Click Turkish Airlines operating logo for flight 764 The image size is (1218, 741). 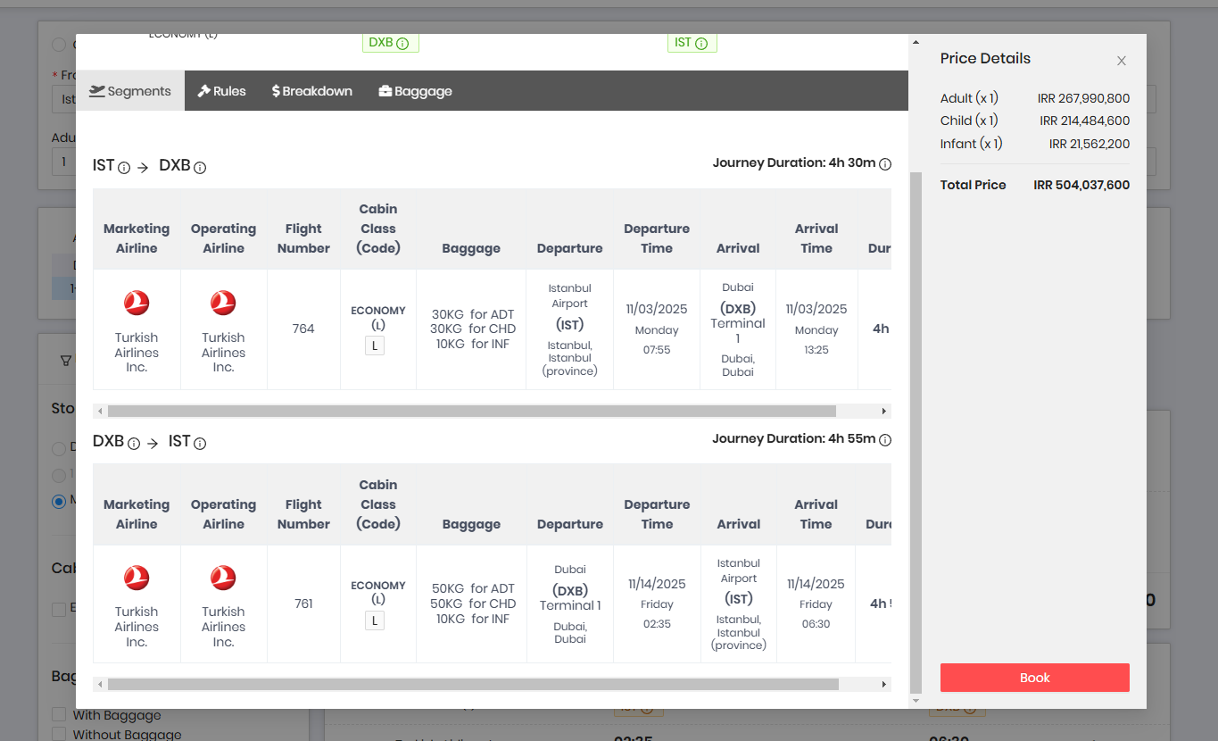click(223, 304)
